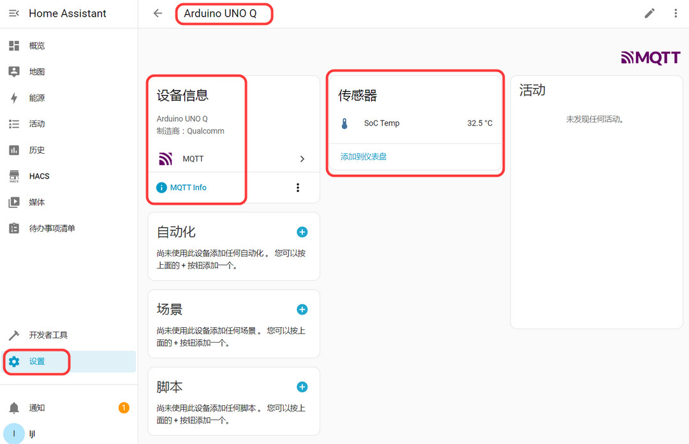Screen dimensions: 689x444
Task: Click the 32.5 °C temperature value
Action: [480, 124]
